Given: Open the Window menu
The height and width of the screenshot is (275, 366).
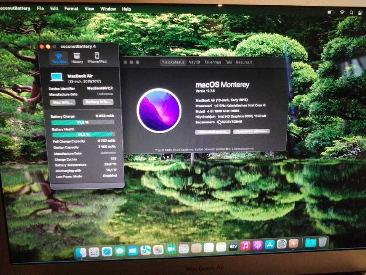Looking at the screenshot, I should pos(108,9).
